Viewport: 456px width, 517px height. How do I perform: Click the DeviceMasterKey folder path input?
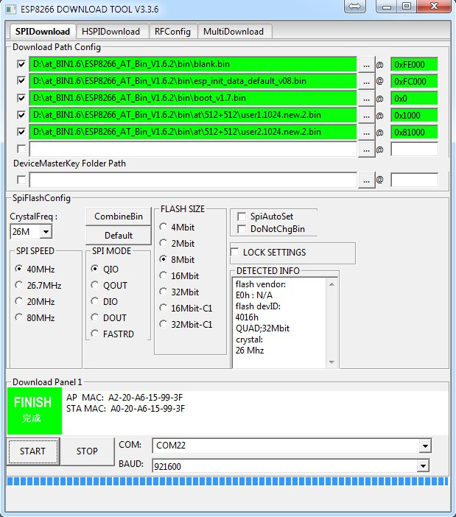click(x=193, y=180)
